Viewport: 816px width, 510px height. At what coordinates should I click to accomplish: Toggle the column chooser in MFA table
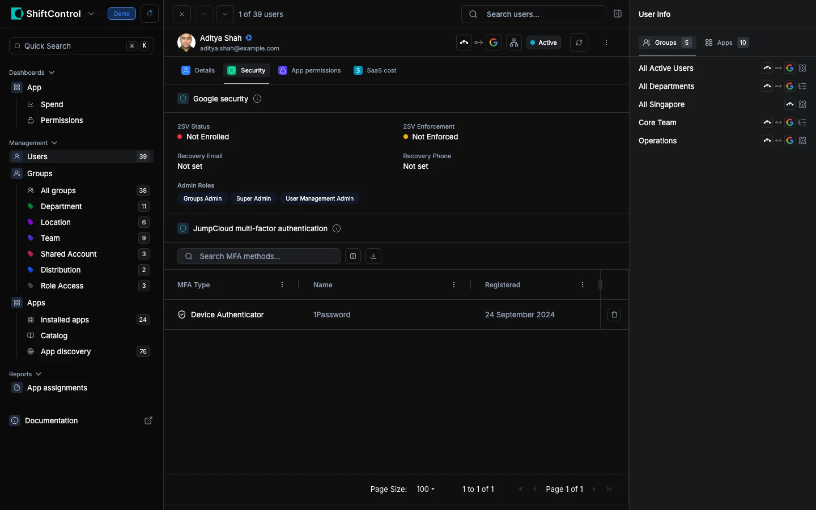click(x=353, y=256)
